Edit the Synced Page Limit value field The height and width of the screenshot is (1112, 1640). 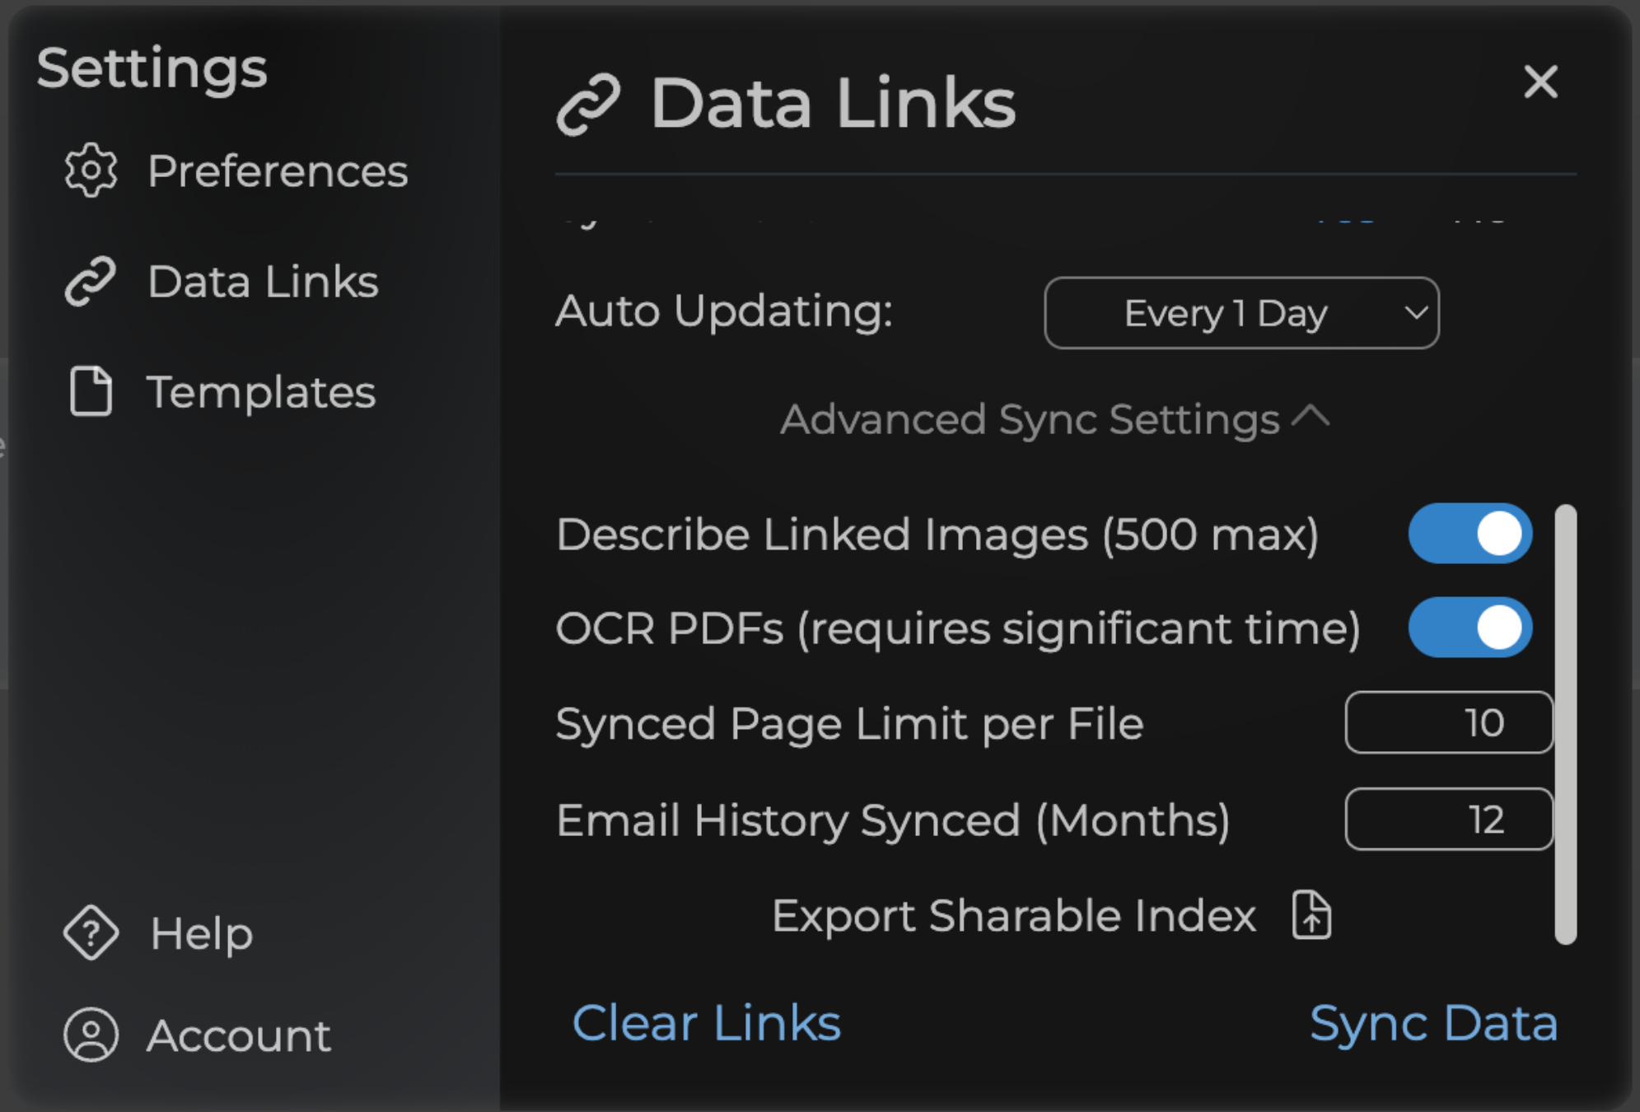pyautogui.click(x=1449, y=723)
